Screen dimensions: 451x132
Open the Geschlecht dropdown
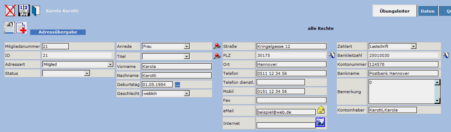pyautogui.click(x=186, y=94)
